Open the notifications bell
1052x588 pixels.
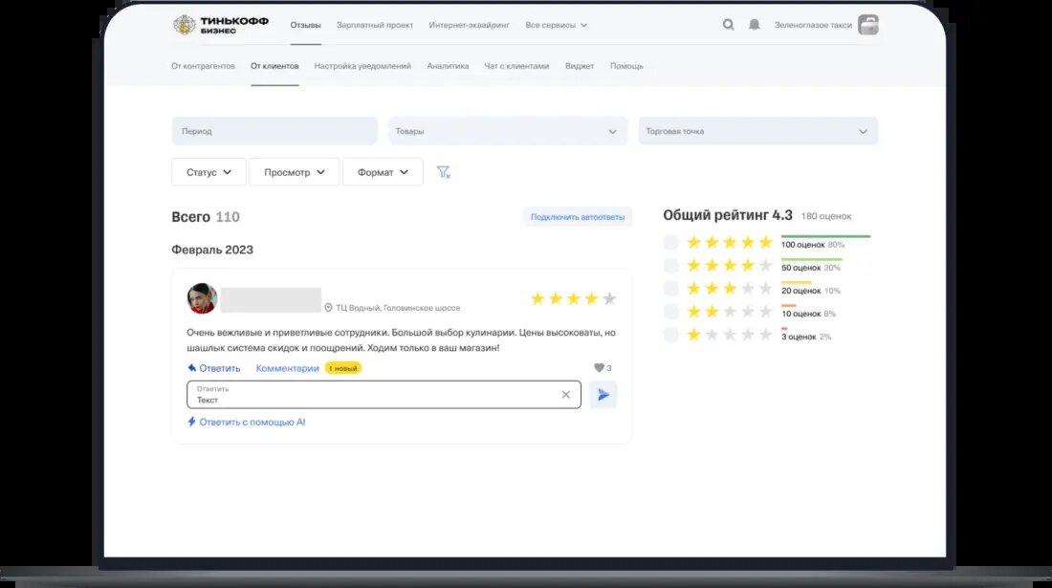755,25
